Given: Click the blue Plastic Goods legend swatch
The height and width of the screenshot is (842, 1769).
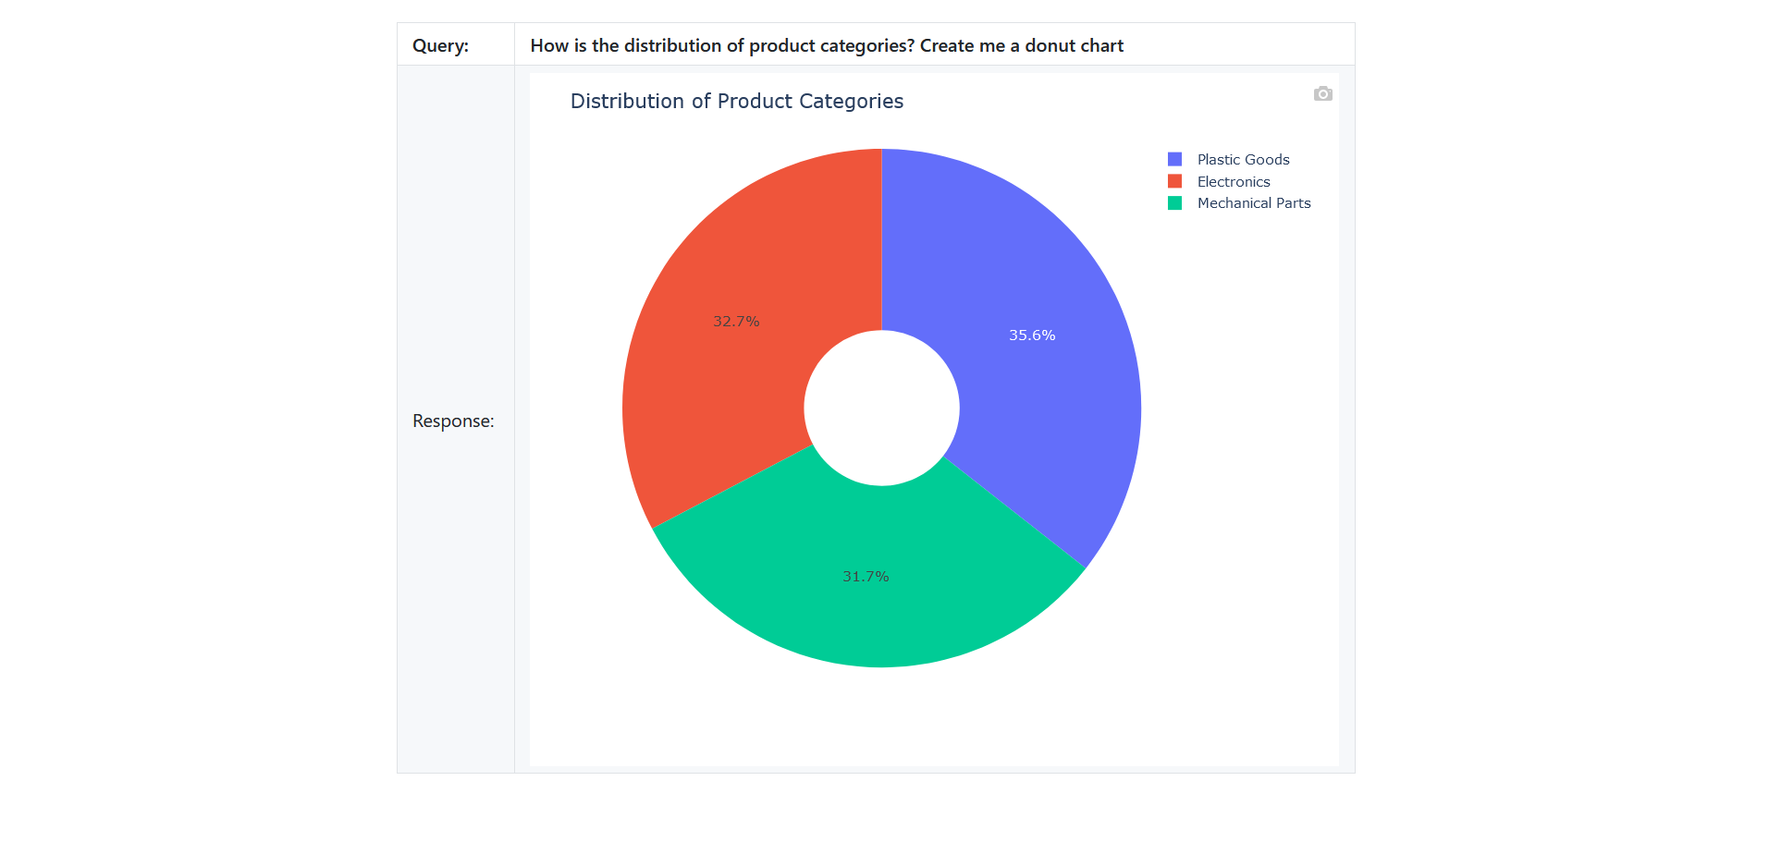Looking at the screenshot, I should point(1174,160).
